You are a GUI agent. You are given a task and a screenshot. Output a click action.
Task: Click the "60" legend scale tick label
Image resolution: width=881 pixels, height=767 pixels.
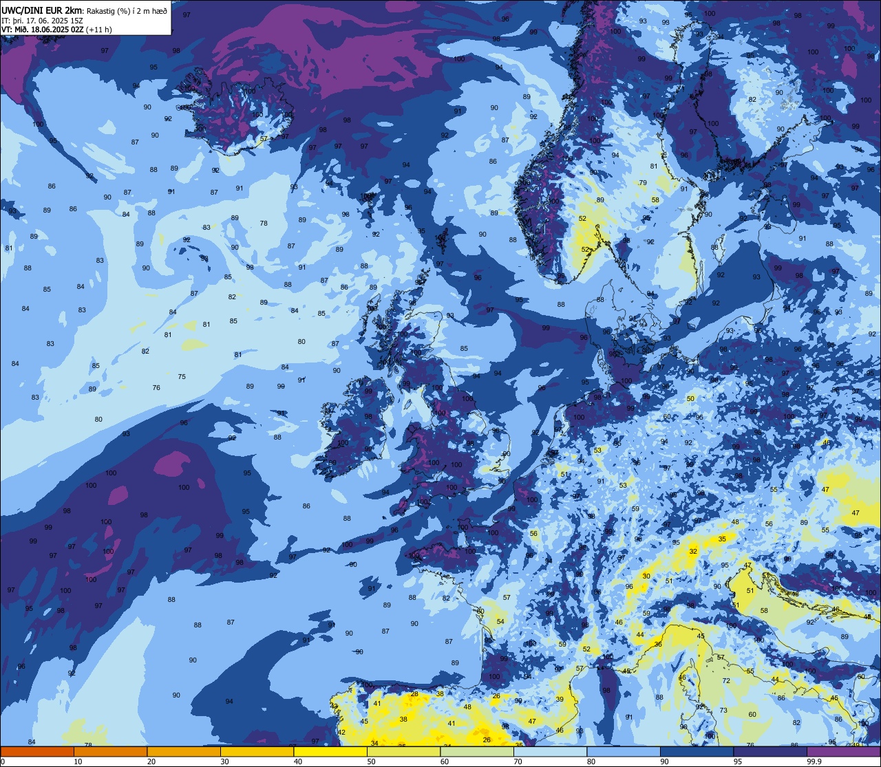[x=445, y=761]
